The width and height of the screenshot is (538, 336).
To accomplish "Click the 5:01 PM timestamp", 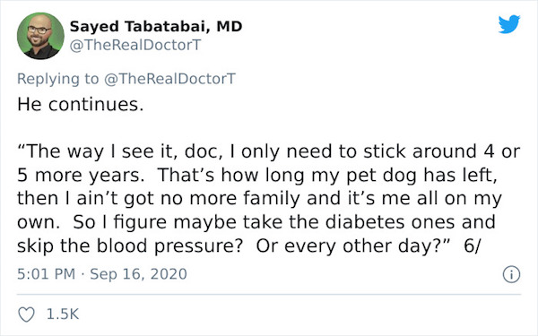I will click(47, 274).
